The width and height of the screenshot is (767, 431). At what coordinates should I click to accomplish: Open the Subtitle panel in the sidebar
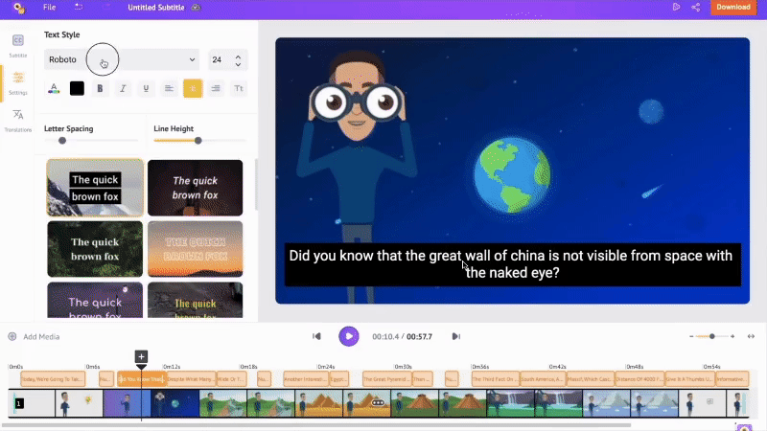pyautogui.click(x=18, y=44)
